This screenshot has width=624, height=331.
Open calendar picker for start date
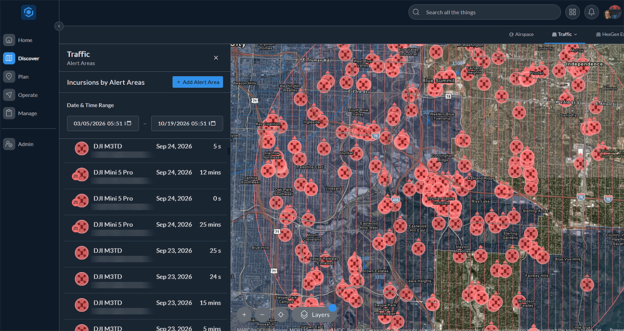pos(129,124)
